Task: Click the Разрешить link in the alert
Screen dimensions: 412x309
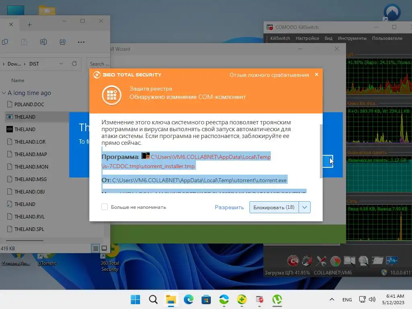Action: (x=229, y=207)
